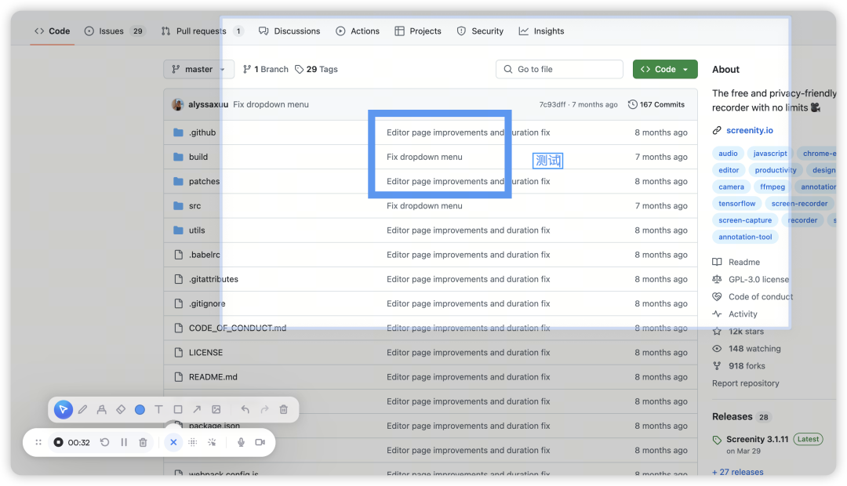The image size is (847, 486).
Task: Select the screen-capture topic tag
Action: 745,220
